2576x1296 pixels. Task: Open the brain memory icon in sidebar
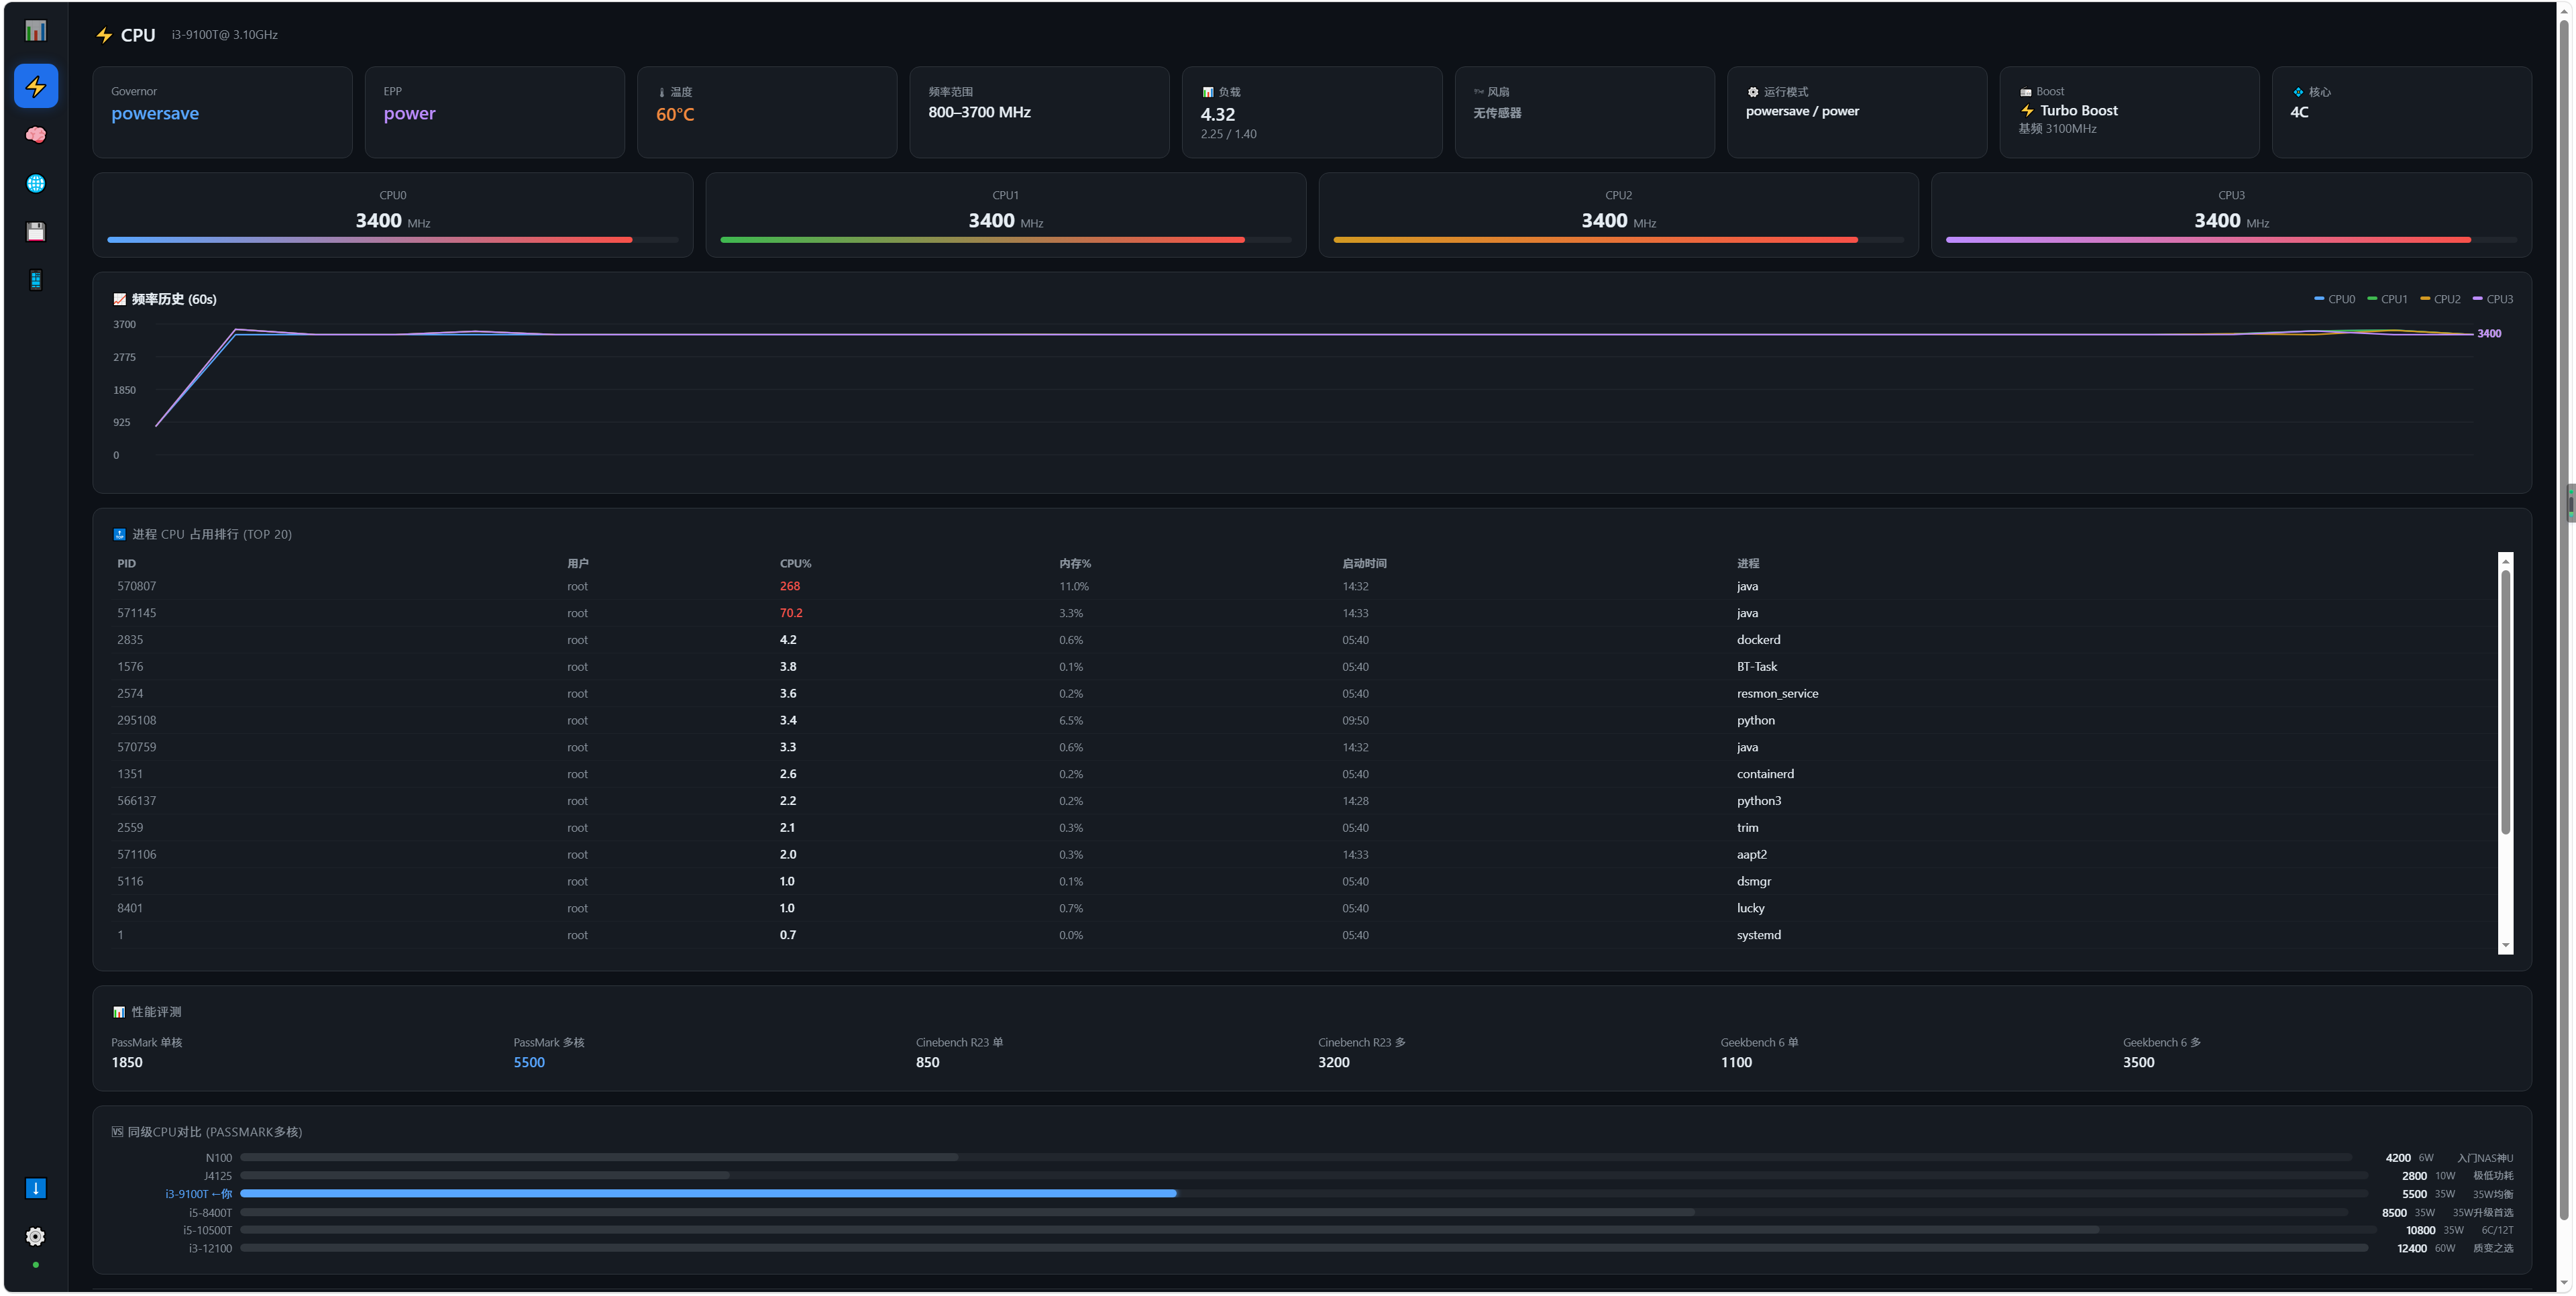pos(35,134)
